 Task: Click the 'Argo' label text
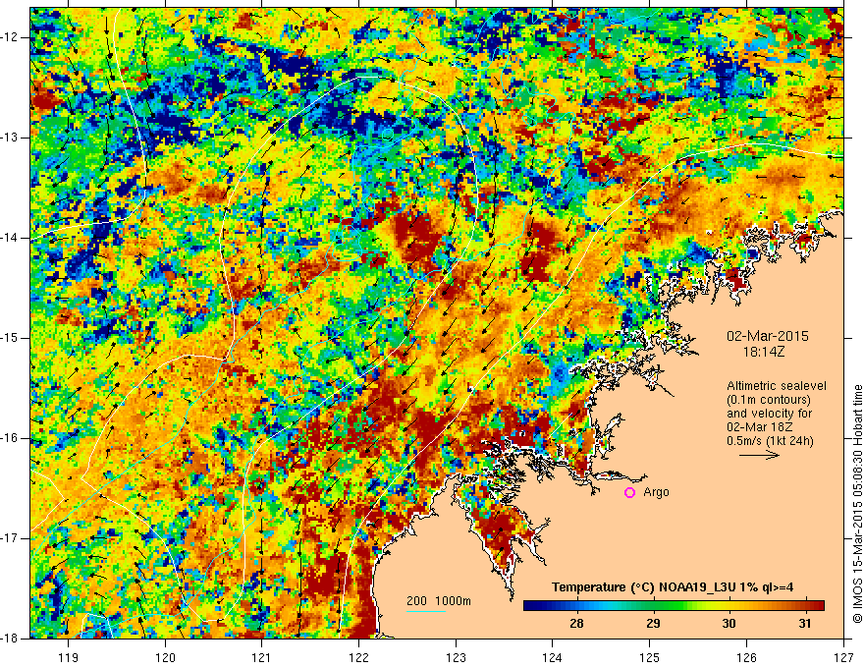click(656, 493)
